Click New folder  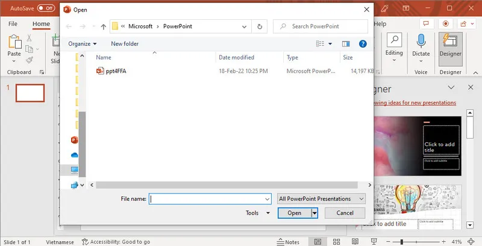(x=125, y=44)
